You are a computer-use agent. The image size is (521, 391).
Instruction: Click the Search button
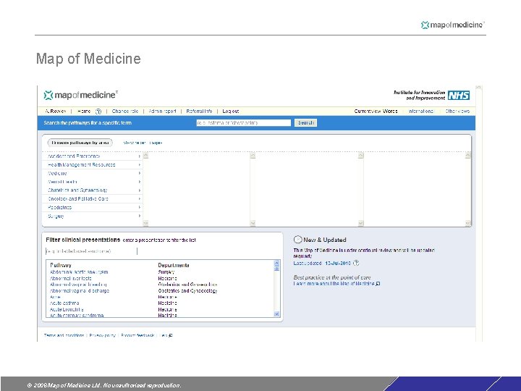[305, 122]
